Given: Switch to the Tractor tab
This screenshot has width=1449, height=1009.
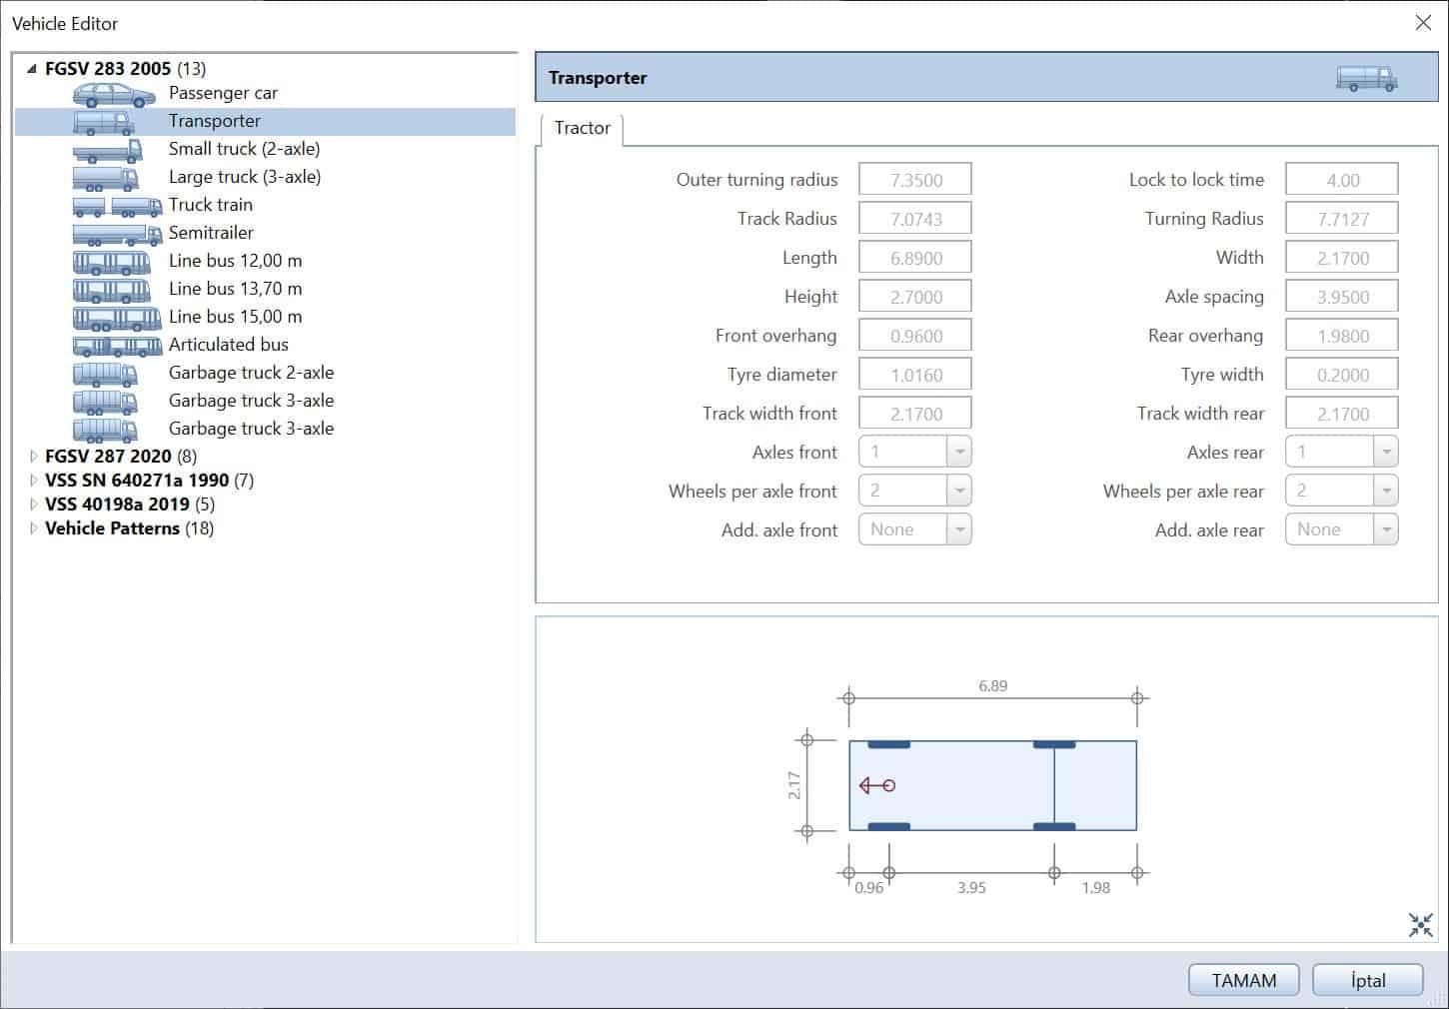Looking at the screenshot, I should (583, 128).
